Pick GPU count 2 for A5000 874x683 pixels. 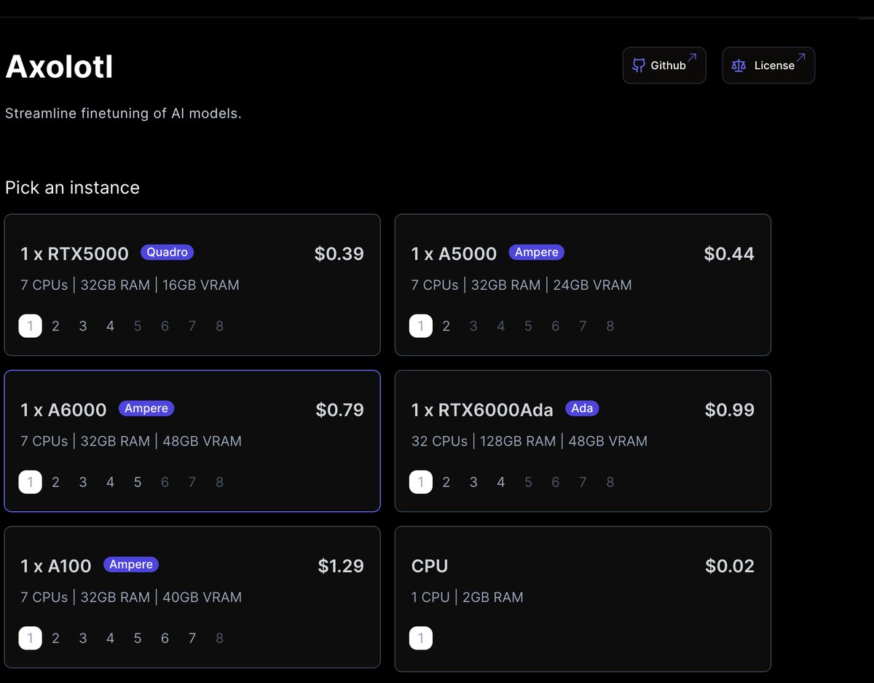tap(446, 326)
